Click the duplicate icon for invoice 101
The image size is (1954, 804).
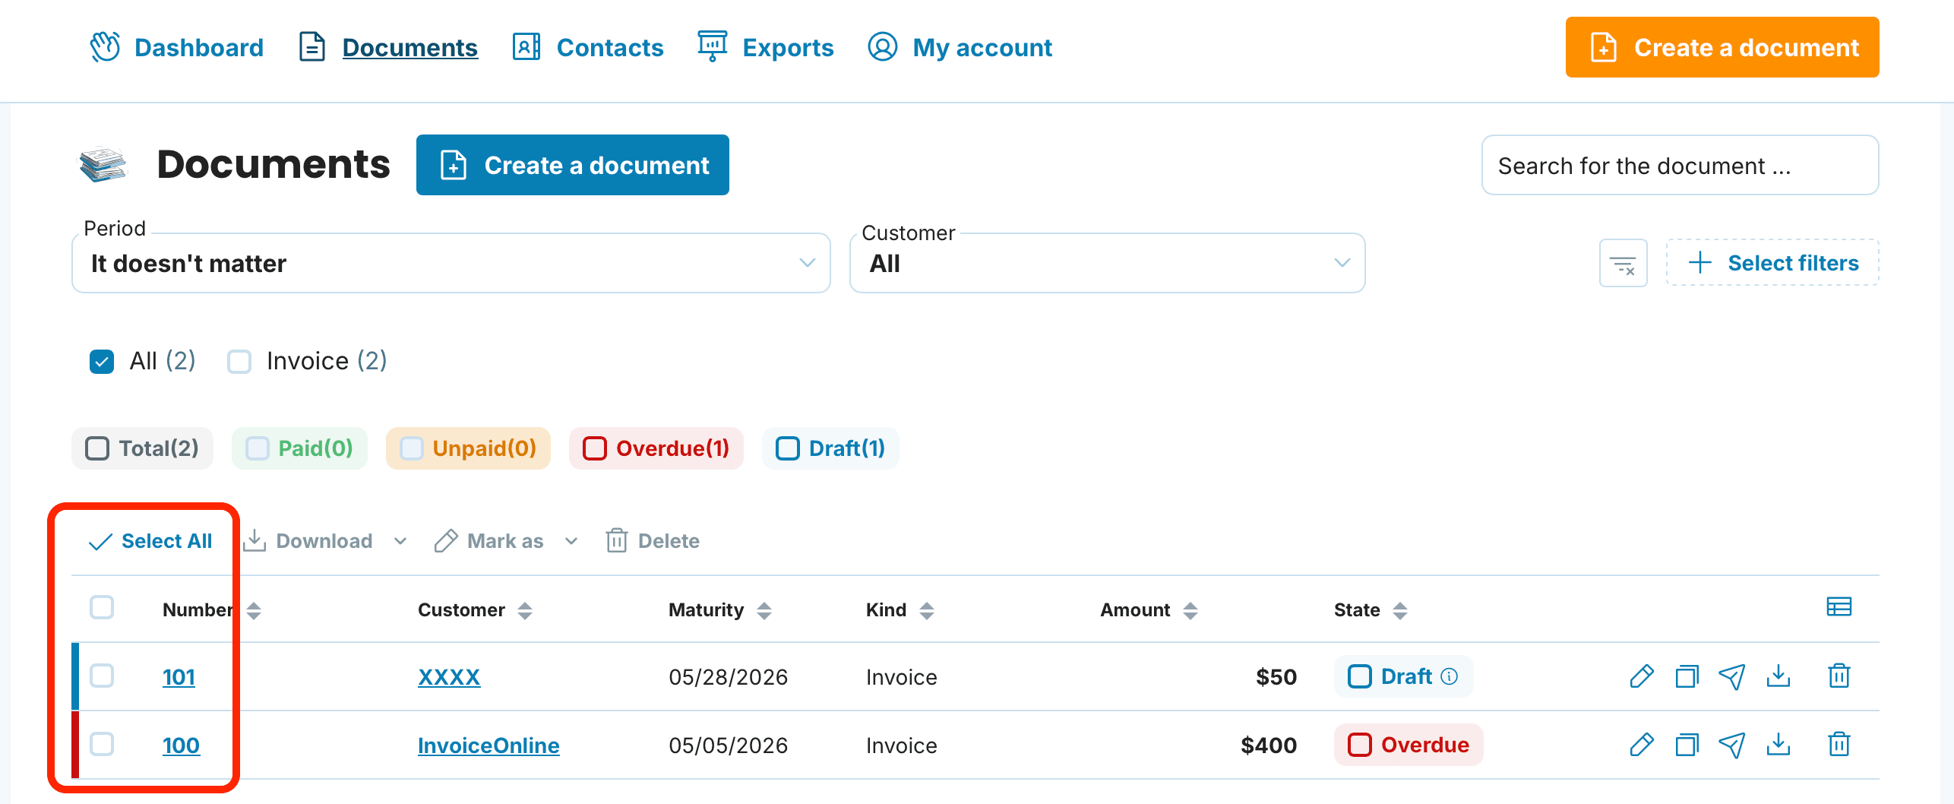pos(1687,676)
